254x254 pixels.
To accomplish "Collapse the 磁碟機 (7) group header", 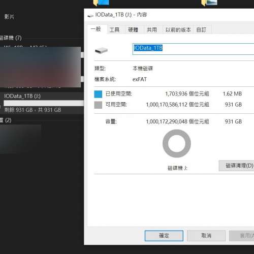I will pos(11,38).
